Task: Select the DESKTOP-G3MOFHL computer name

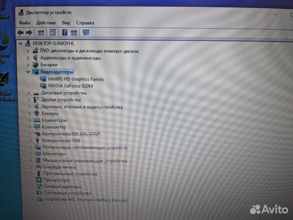Action: click(53, 44)
